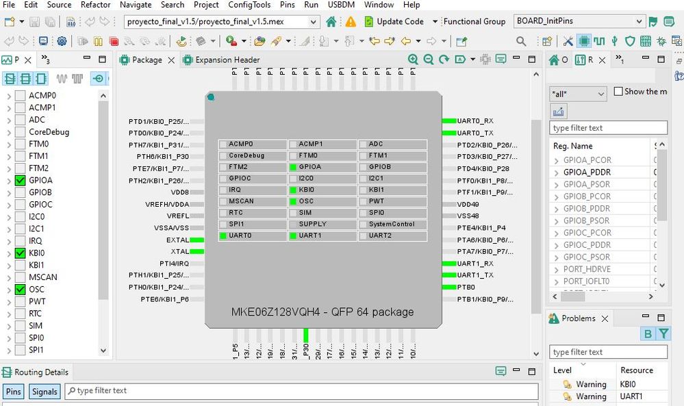The image size is (684, 406).
Task: Open the Update Code dropdown arrow
Action: coord(435,21)
